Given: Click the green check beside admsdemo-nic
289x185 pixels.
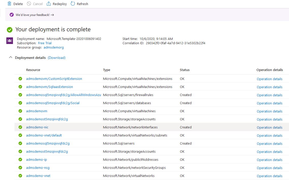Looking at the screenshot, I should click(20, 127).
